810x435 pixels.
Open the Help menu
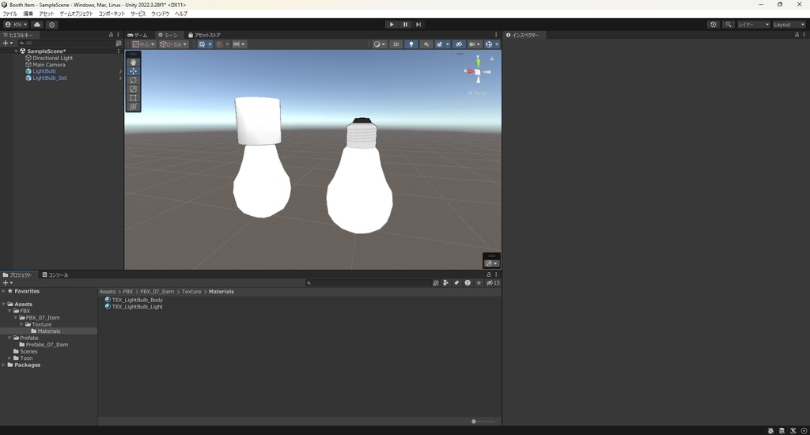[x=181, y=14]
